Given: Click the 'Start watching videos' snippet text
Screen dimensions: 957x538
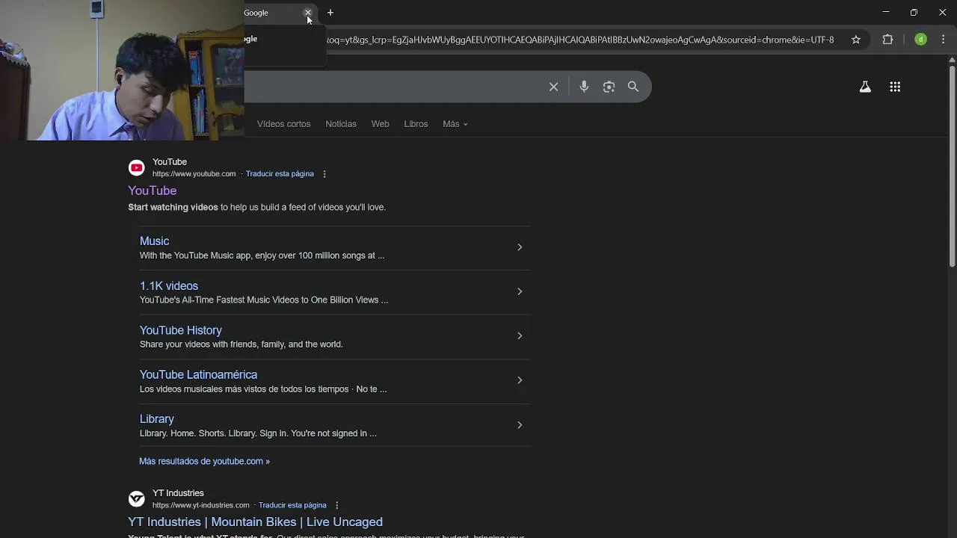Looking at the screenshot, I should (173, 208).
